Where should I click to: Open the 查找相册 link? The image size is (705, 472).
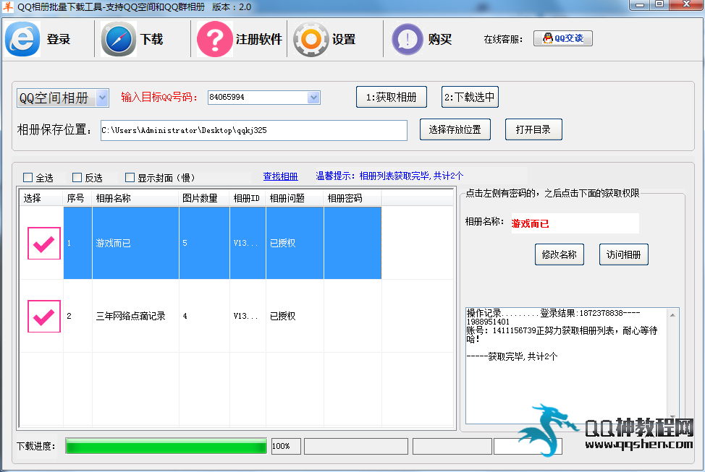(x=281, y=176)
